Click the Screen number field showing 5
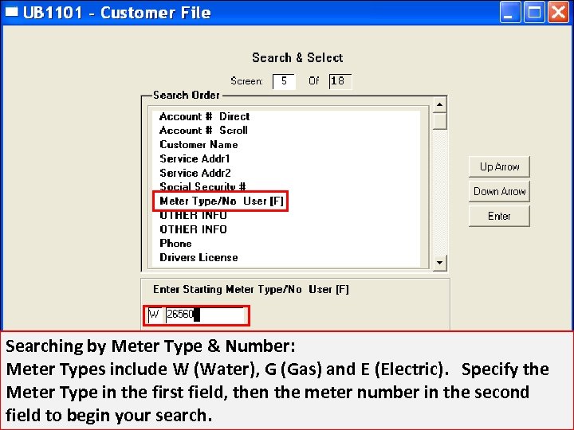Image resolution: width=574 pixels, height=430 pixels. pos(284,81)
